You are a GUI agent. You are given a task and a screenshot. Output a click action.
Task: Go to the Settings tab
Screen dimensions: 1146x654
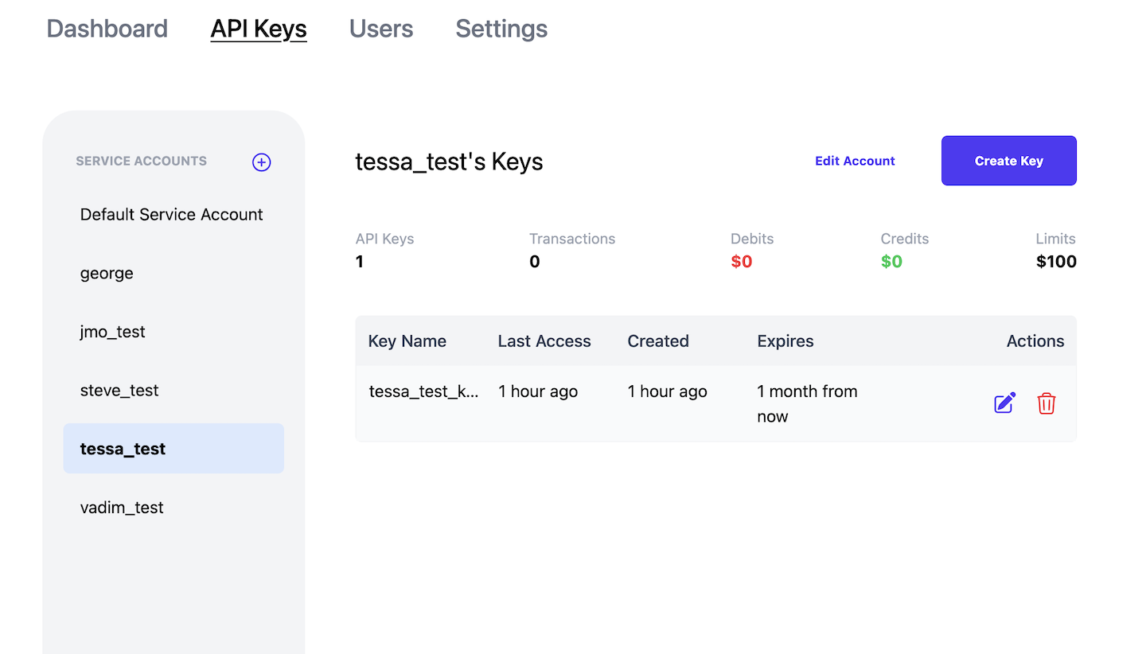[501, 29]
